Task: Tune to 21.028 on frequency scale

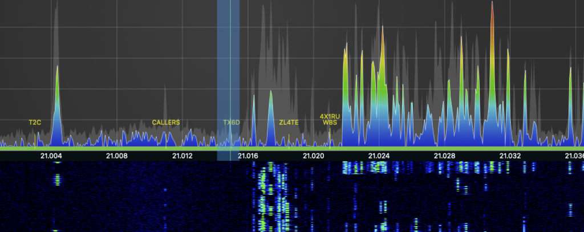Action: coord(444,156)
